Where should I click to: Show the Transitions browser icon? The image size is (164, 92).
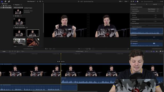tap(163, 51)
